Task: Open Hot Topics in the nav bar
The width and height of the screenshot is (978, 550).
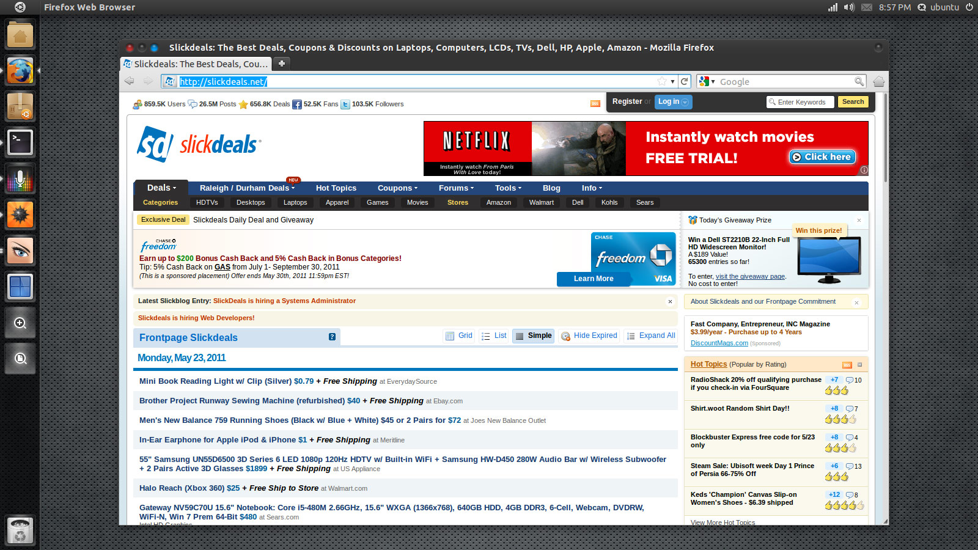Action: (x=336, y=188)
